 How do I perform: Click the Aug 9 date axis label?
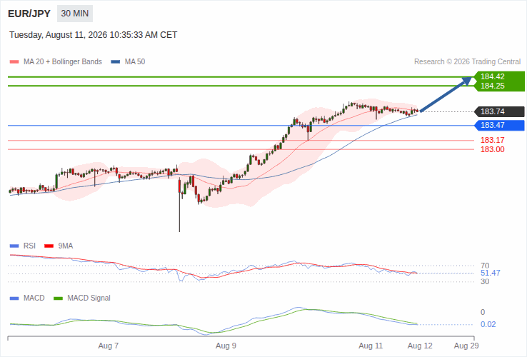pos(226,346)
